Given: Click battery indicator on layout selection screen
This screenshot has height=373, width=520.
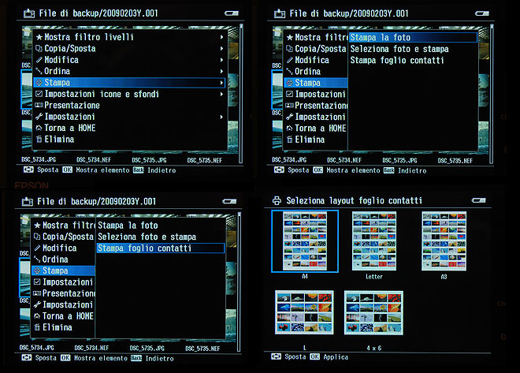Looking at the screenshot, I should pos(479,200).
